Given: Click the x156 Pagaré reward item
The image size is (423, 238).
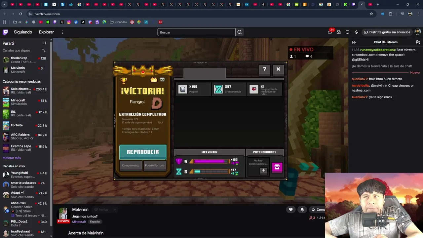Looking at the screenshot, I should [x=193, y=89].
